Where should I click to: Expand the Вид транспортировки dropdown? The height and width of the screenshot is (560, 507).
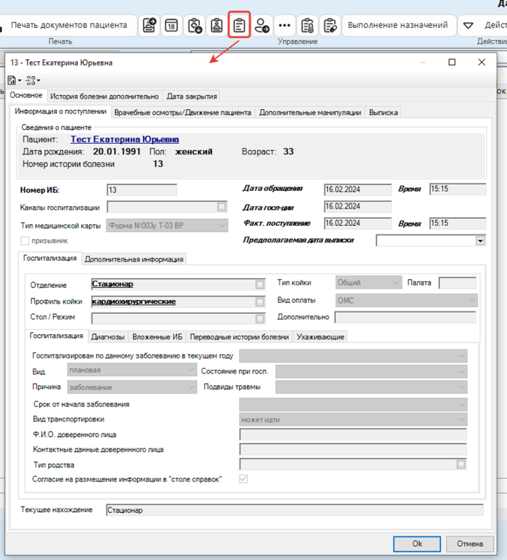[x=353, y=420]
